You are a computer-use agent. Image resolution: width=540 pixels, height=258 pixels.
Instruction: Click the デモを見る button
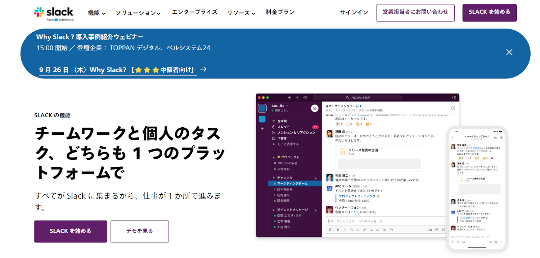coord(140,231)
